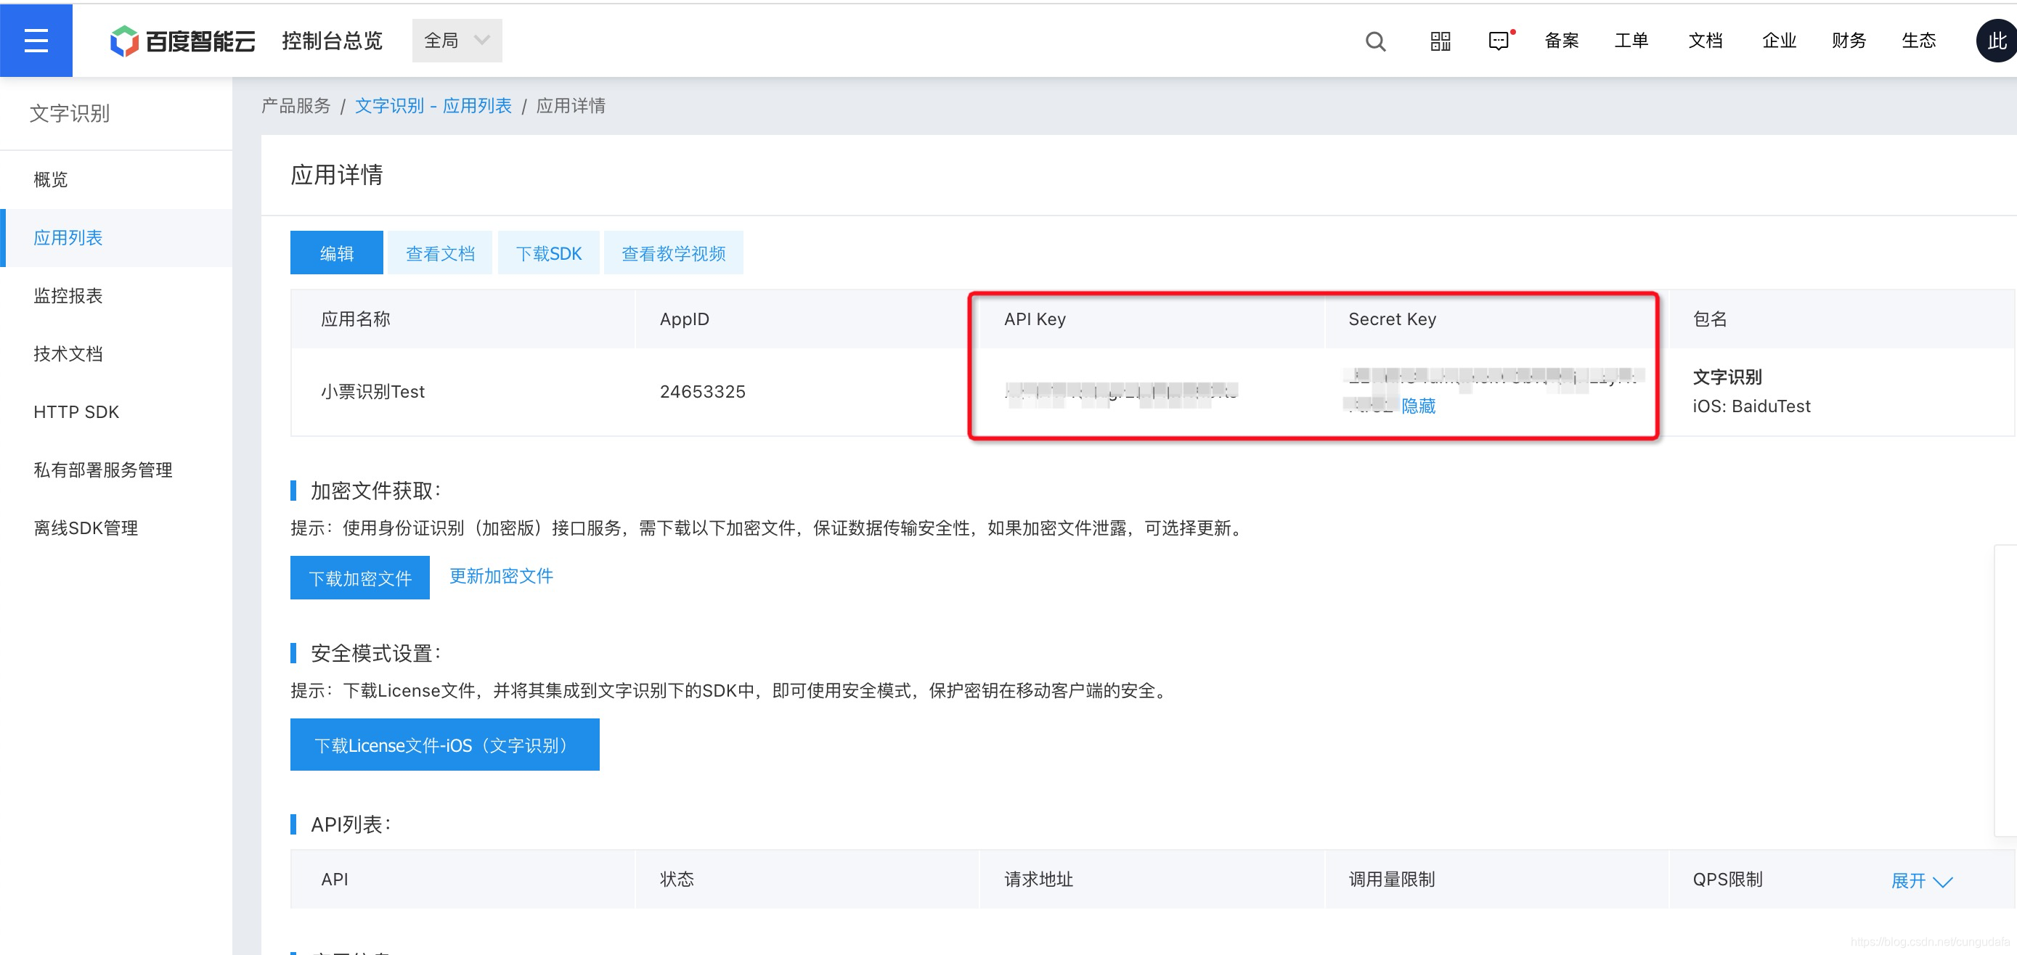Click 查看教学视频 button
Screen dimensions: 2017x955
click(673, 253)
